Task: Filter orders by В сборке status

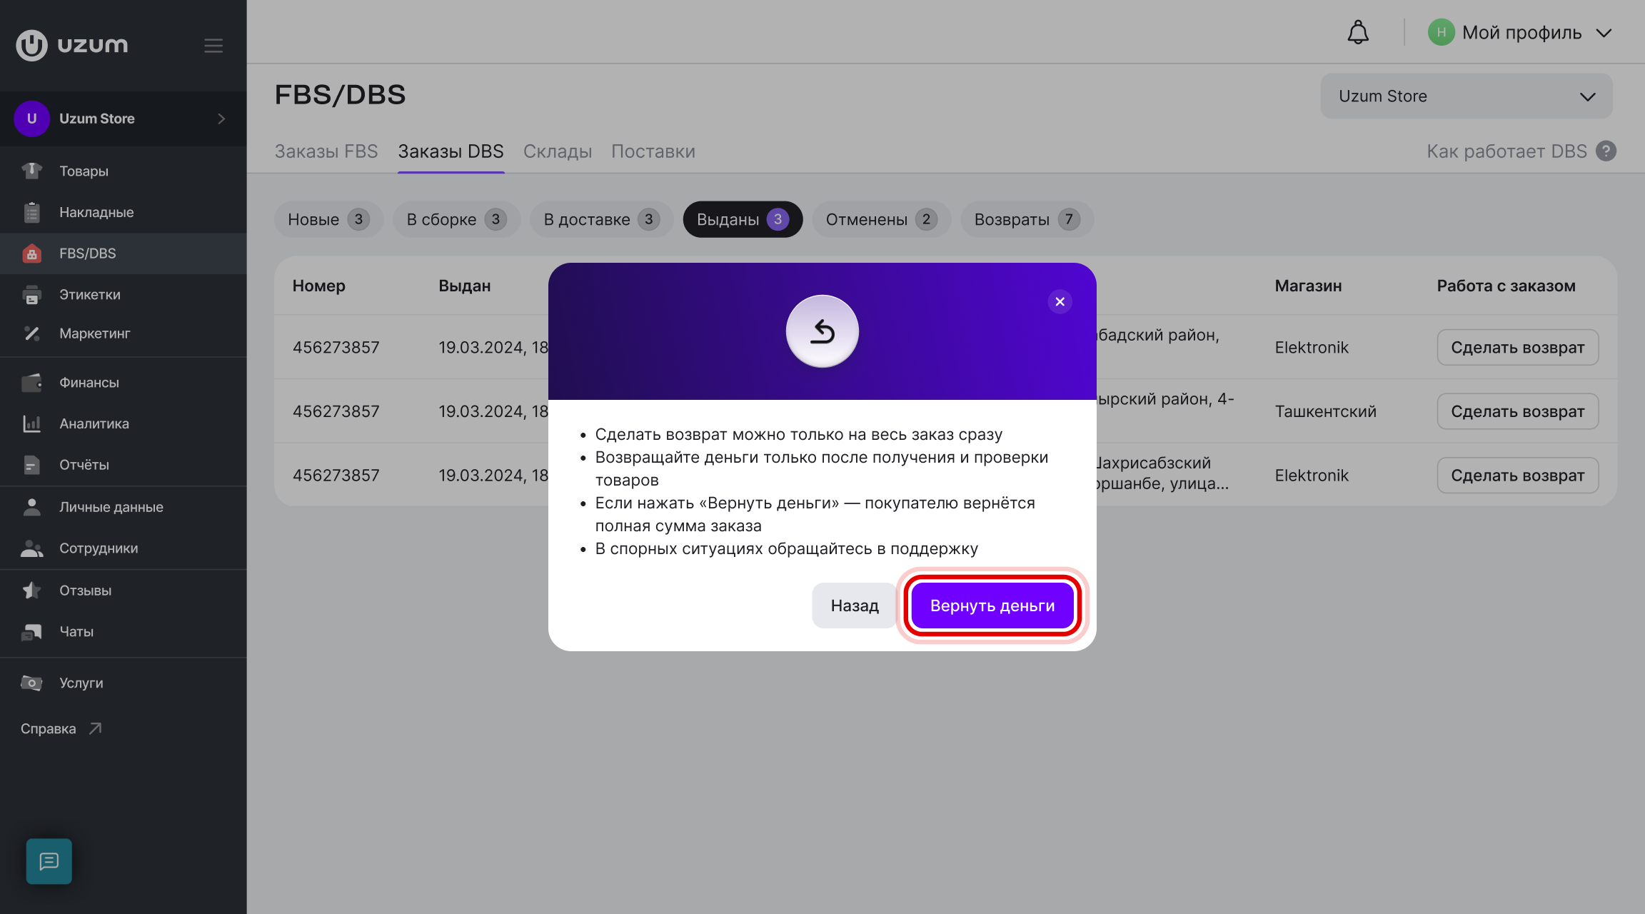Action: coord(456,219)
